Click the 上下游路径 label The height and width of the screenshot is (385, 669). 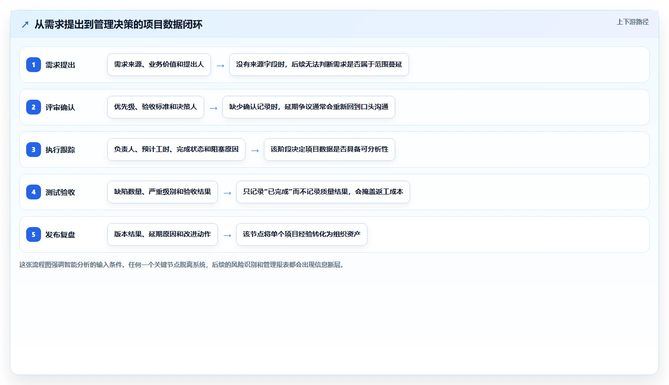click(632, 22)
